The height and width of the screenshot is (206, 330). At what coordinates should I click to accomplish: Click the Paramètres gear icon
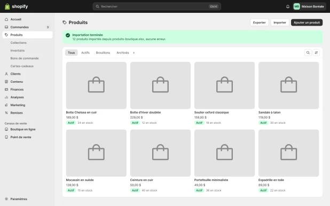[x=6, y=199]
